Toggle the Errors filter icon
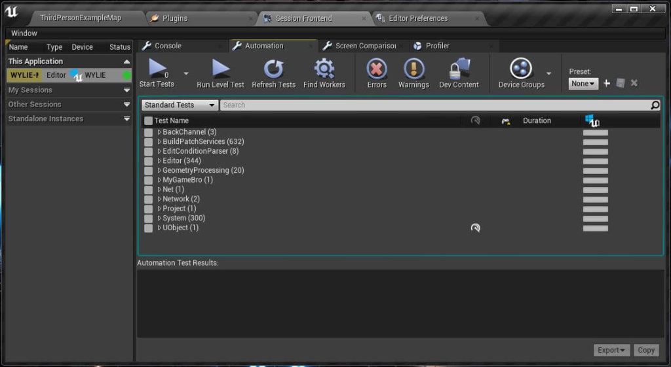Screen dimensions: 671x367 377,69
